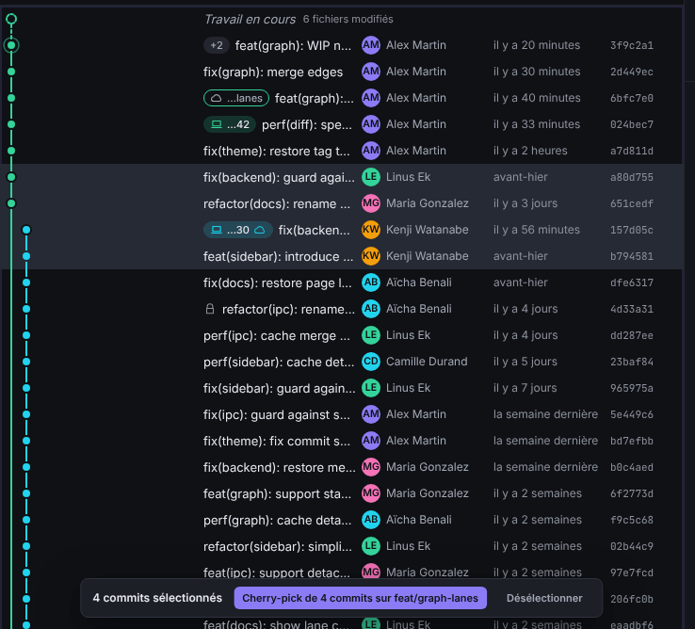Click Aïcha Benali avatar on fix(docs) row

pyautogui.click(x=371, y=282)
